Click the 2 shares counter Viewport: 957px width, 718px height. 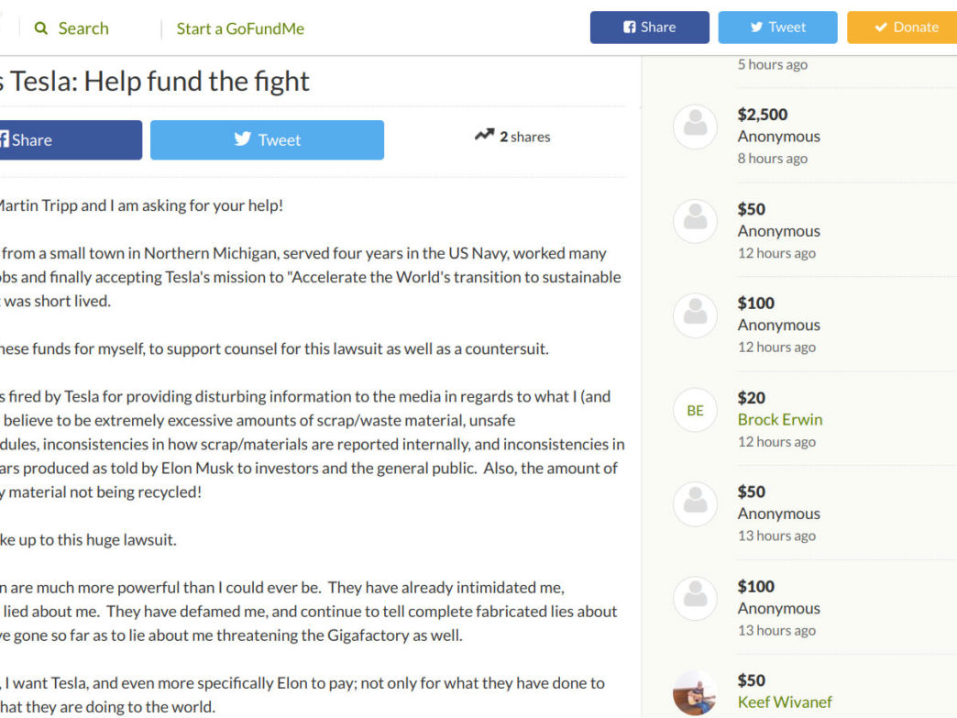click(x=525, y=137)
